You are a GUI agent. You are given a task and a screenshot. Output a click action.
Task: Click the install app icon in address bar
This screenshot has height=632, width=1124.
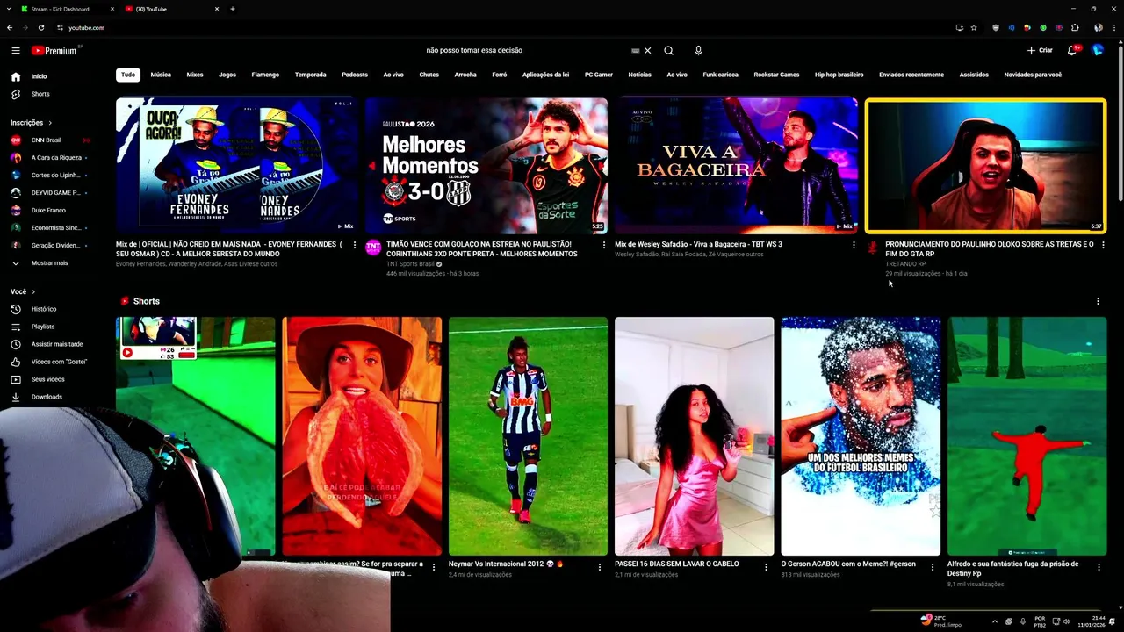pos(959,27)
